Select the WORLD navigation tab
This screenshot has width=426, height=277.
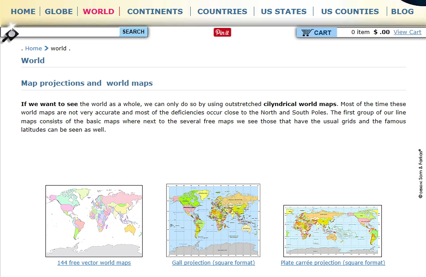98,11
